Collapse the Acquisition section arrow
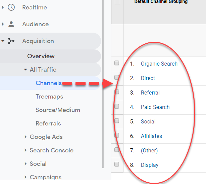 pyautogui.click(x=3, y=41)
